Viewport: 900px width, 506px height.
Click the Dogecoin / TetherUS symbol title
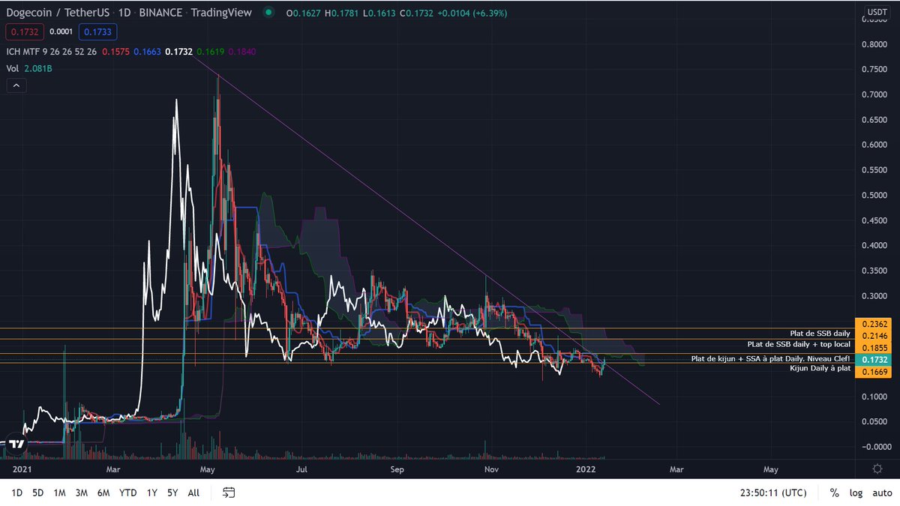click(58, 13)
